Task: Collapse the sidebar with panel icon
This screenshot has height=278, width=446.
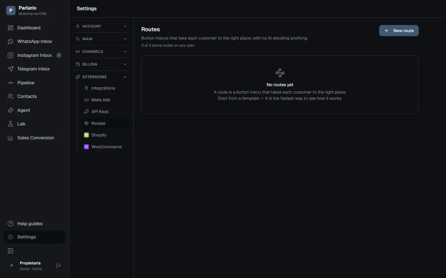Action: pyautogui.click(x=11, y=251)
